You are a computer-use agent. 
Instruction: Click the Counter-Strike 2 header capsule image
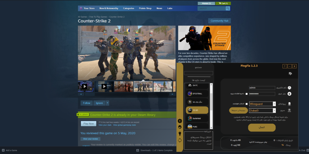click(204, 38)
